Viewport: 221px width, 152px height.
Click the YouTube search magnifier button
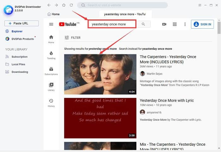tap(143, 24)
